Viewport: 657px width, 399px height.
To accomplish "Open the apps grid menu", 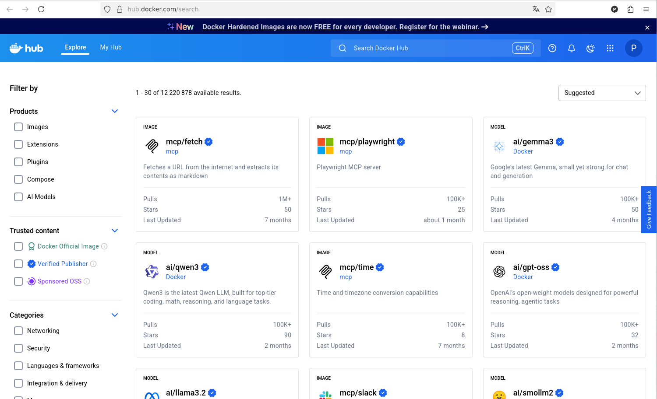I will point(610,48).
